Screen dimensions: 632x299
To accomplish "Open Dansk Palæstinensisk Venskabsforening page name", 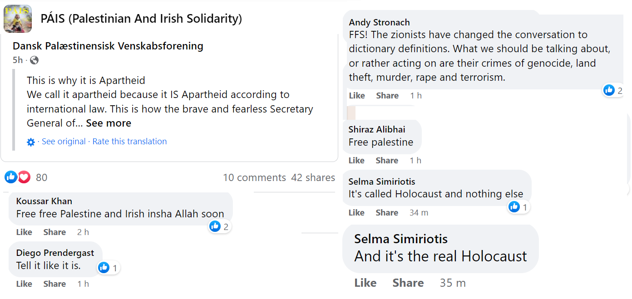I will click(x=108, y=46).
